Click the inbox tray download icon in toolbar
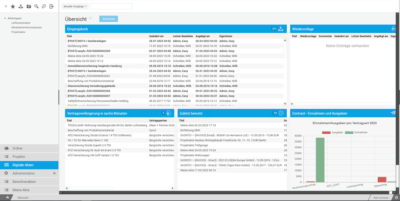 [21, 6]
